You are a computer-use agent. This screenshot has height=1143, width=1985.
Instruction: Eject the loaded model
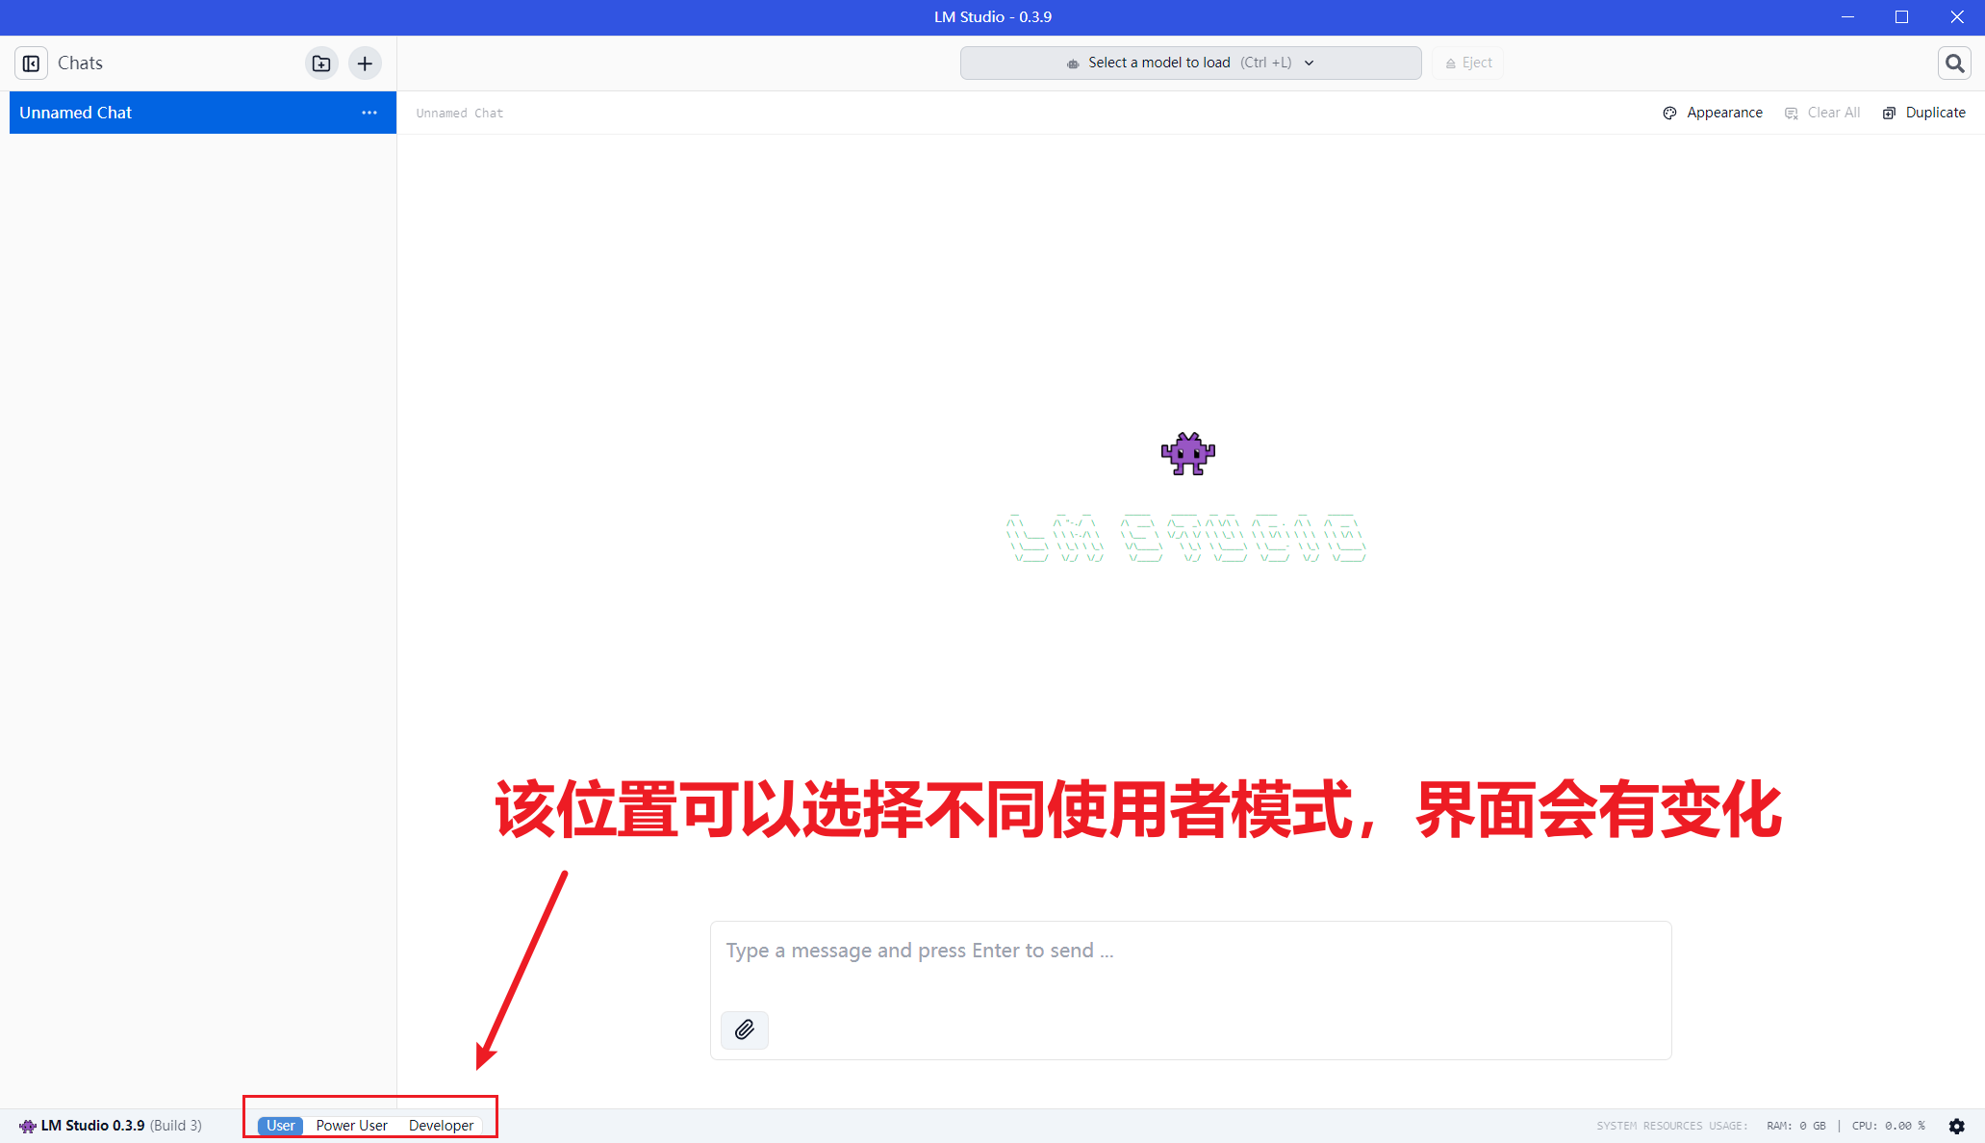point(1468,63)
